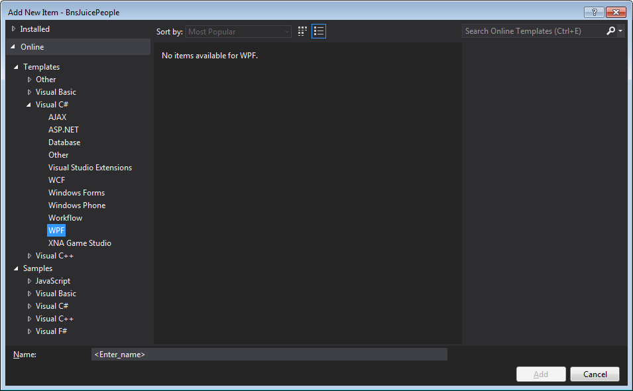Expand Visual C# under Samples
This screenshot has width=633, height=391.
tap(29, 306)
